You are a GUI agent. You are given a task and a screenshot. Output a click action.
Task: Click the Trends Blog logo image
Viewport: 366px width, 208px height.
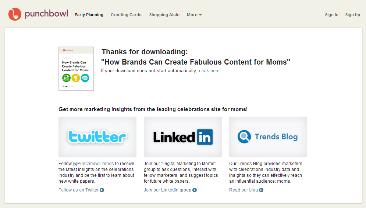268,137
